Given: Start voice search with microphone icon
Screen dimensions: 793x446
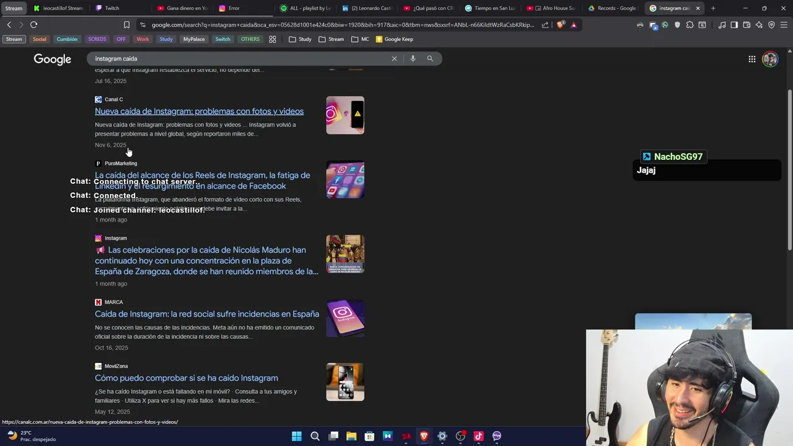Looking at the screenshot, I should (413, 58).
